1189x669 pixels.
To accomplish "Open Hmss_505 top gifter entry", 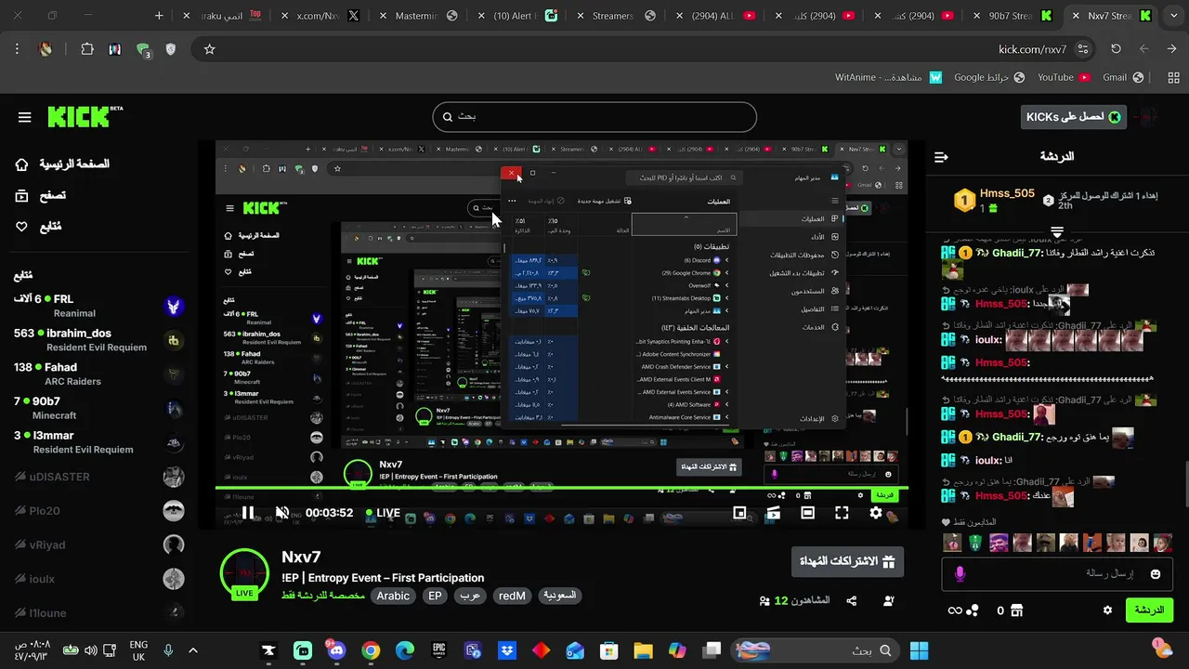I will click(995, 200).
